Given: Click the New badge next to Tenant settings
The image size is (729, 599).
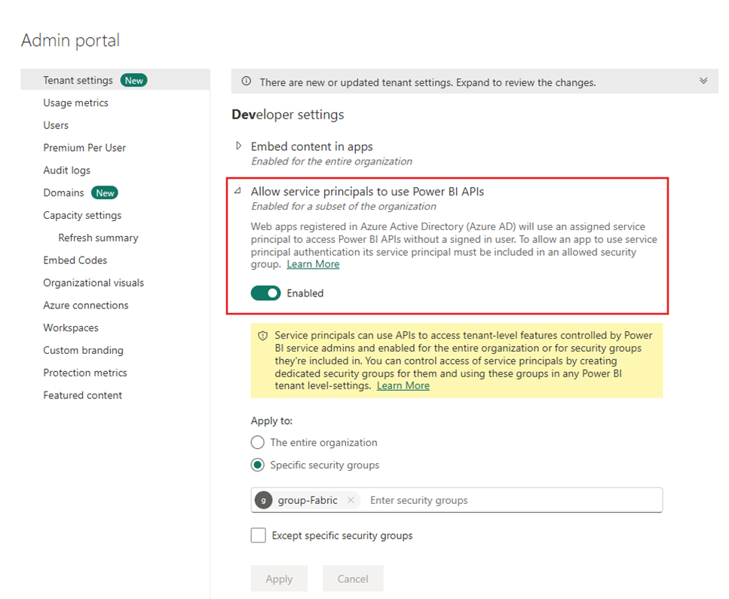Looking at the screenshot, I should click(133, 79).
